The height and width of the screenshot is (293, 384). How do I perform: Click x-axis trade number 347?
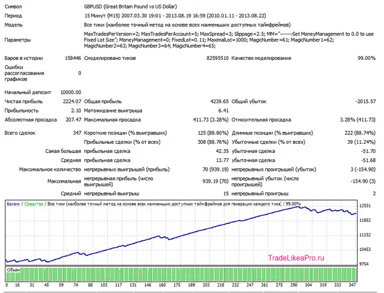tap(352, 285)
